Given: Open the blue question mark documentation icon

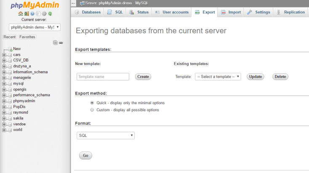Looking at the screenshot, I should pyautogui.click(x=32, y=13).
